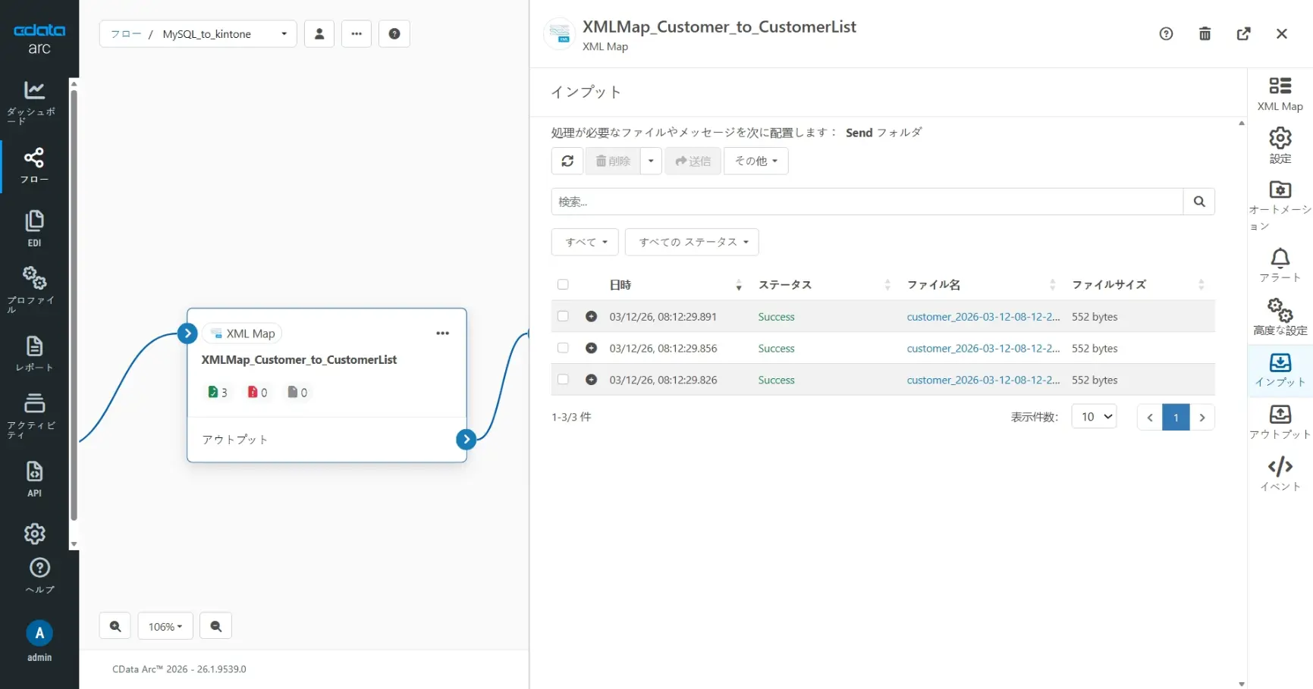This screenshot has width=1313, height=689.
Task: Switch to the アウトプット tab
Action: click(x=1280, y=421)
